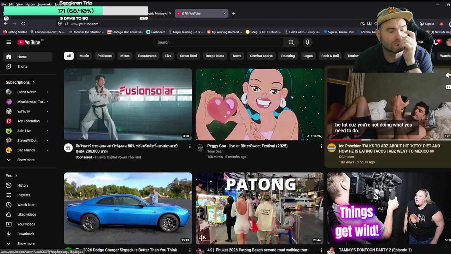Open Bad Friends subscription channel
Viewport: 451px width, 254px height.
[x=27, y=150]
